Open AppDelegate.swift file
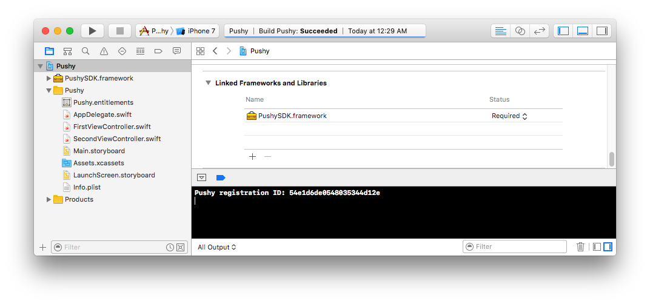This screenshot has width=650, height=304. tap(102, 114)
